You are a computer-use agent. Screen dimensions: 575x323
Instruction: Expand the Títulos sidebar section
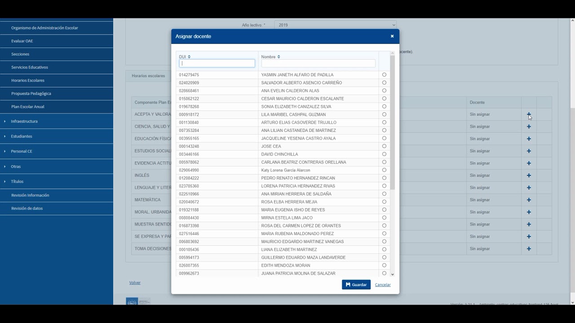57,181
